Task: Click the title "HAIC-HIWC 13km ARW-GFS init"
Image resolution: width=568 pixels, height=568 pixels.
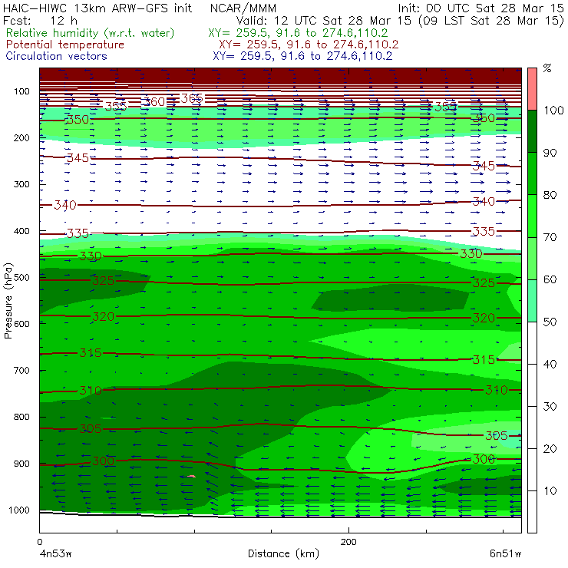Action: coord(97,8)
